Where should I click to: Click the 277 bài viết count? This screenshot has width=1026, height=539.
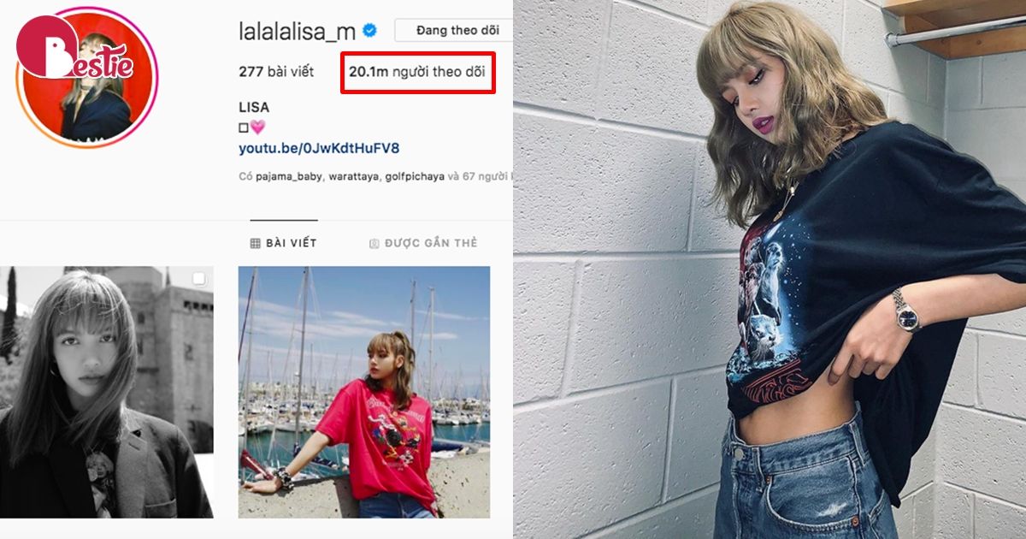tap(276, 72)
